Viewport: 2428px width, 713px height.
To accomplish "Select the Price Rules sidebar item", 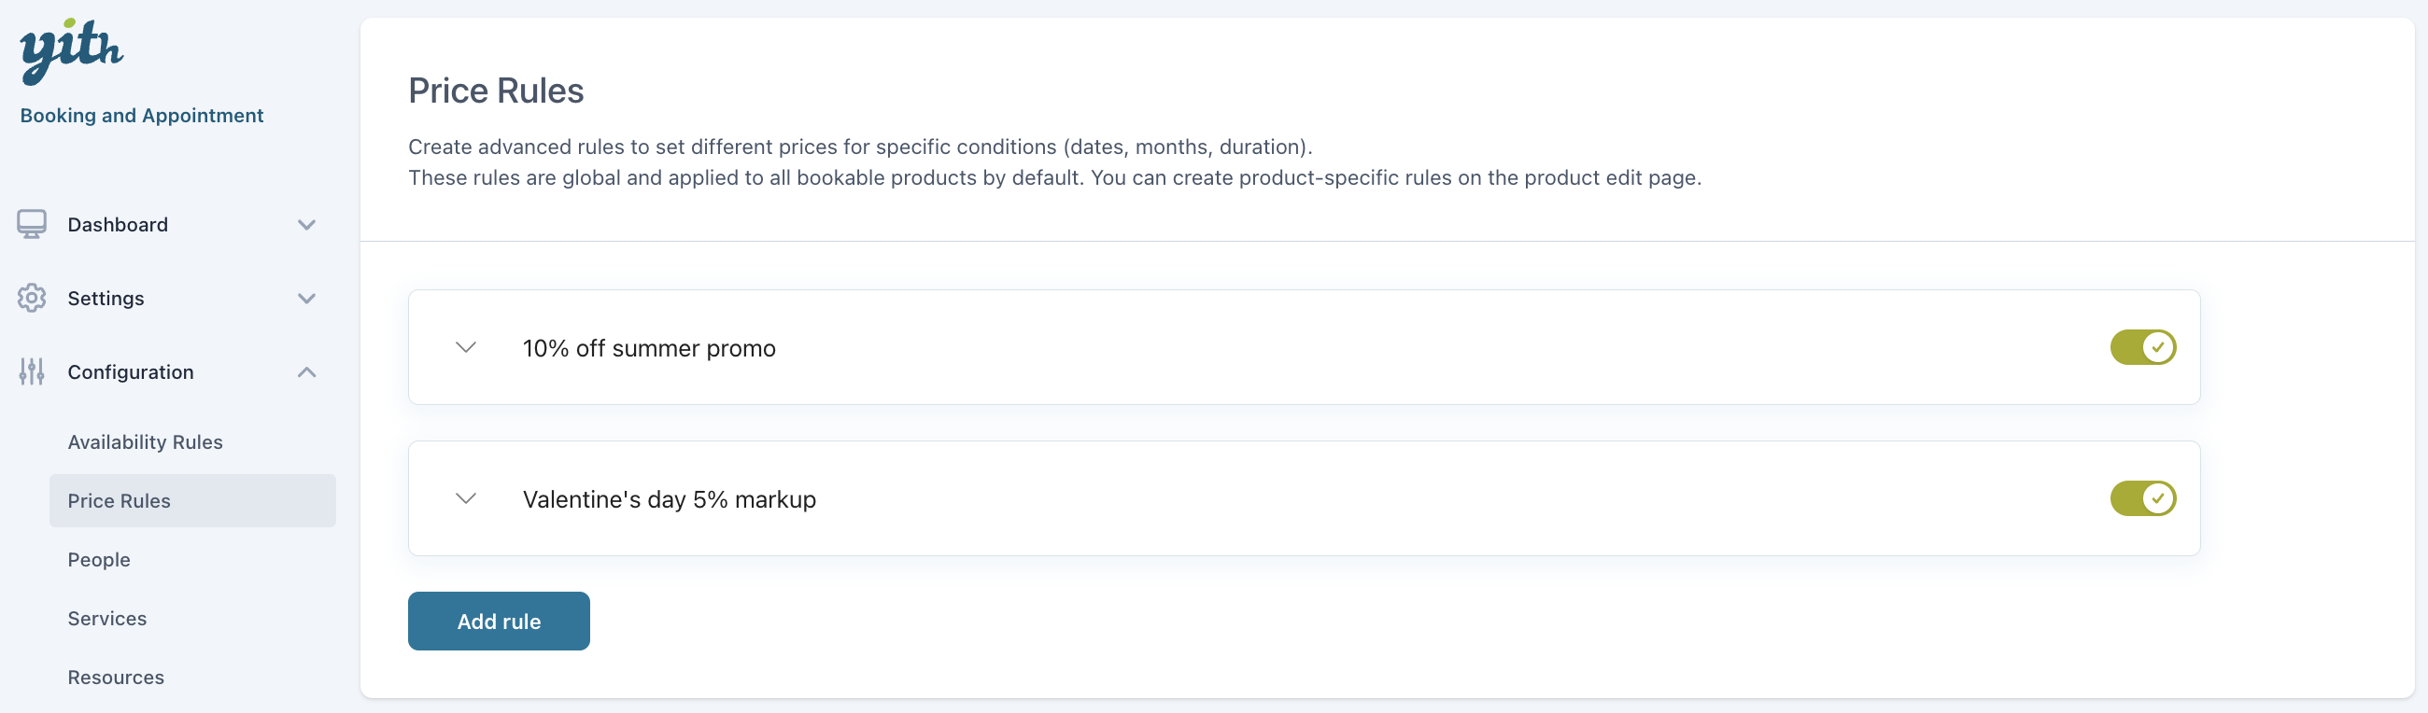I will (120, 501).
